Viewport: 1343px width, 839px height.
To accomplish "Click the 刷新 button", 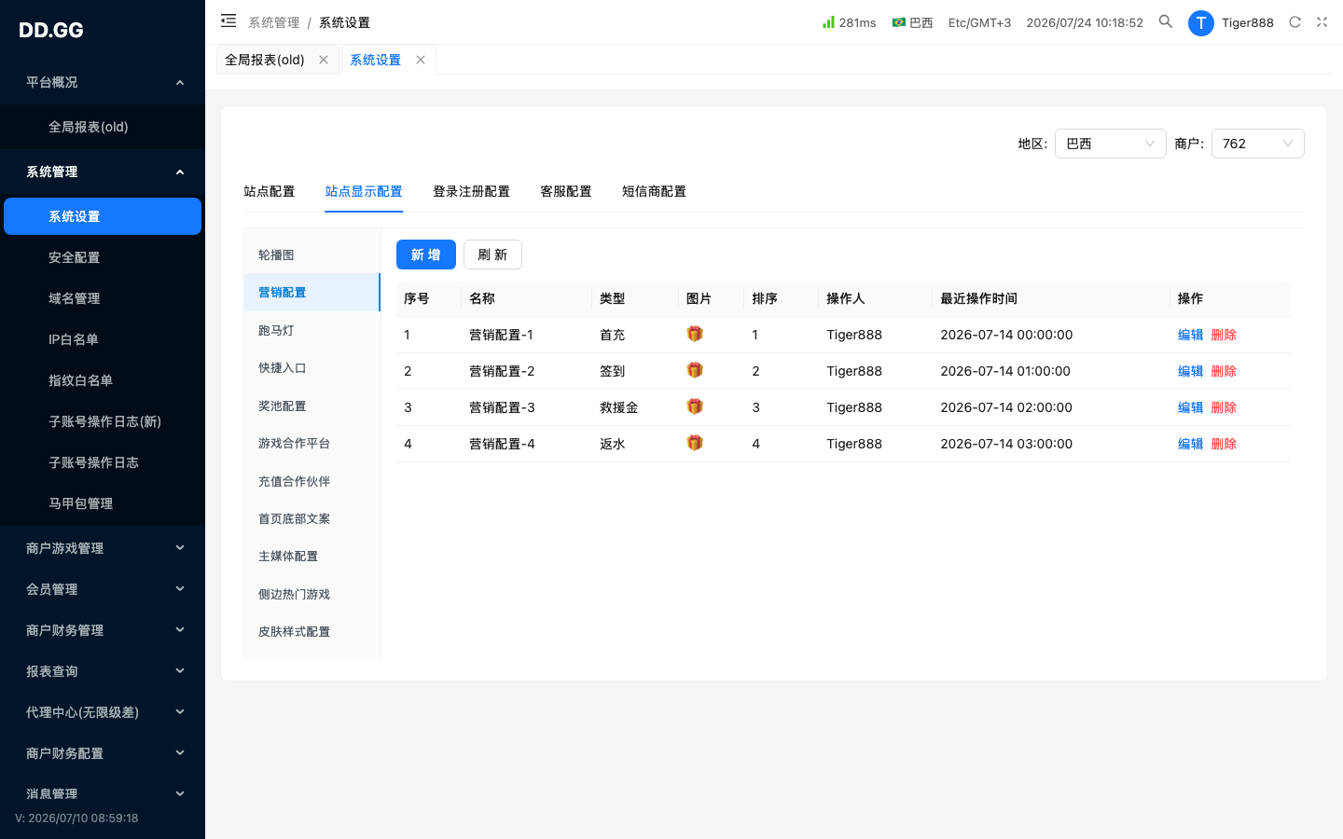I will 492,254.
